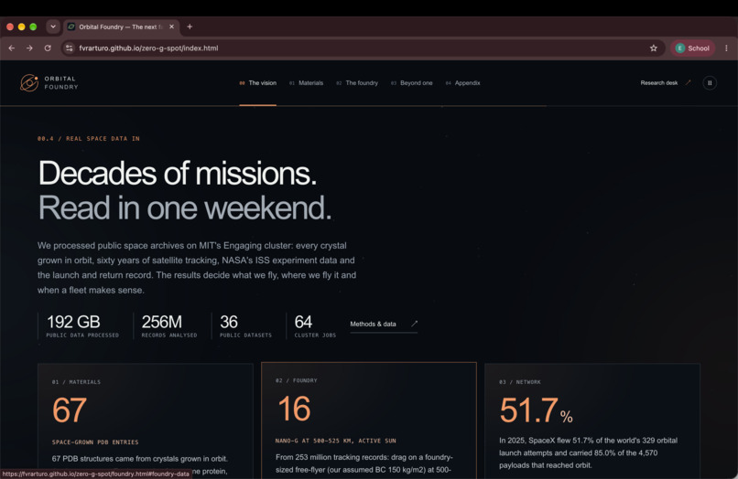
Task: Open the 02 / Foundry card
Action: (369, 420)
